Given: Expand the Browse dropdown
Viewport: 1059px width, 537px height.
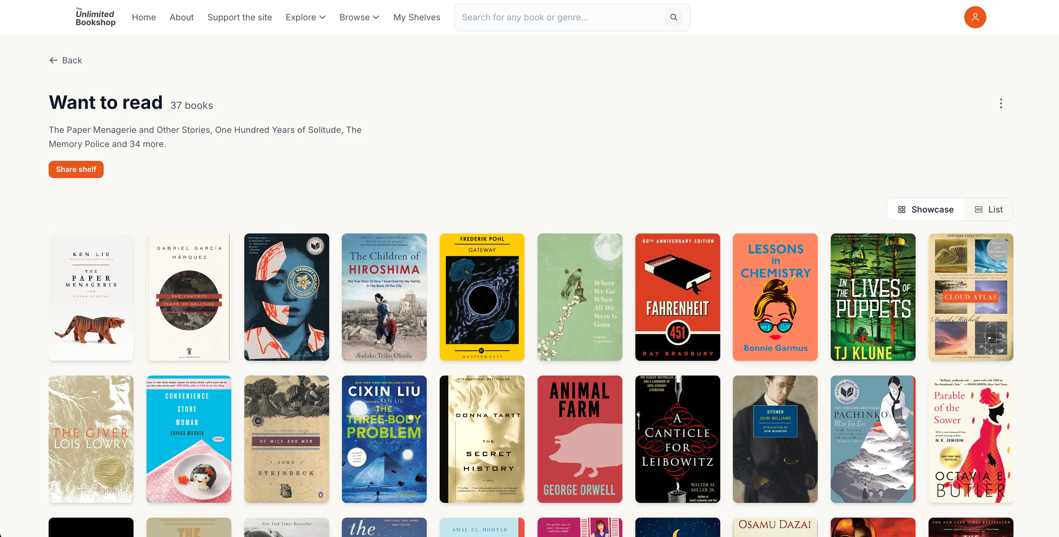Looking at the screenshot, I should 359,17.
